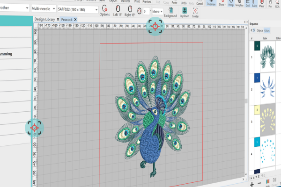
Task: Open the Show dropdown
Action: 222,3
